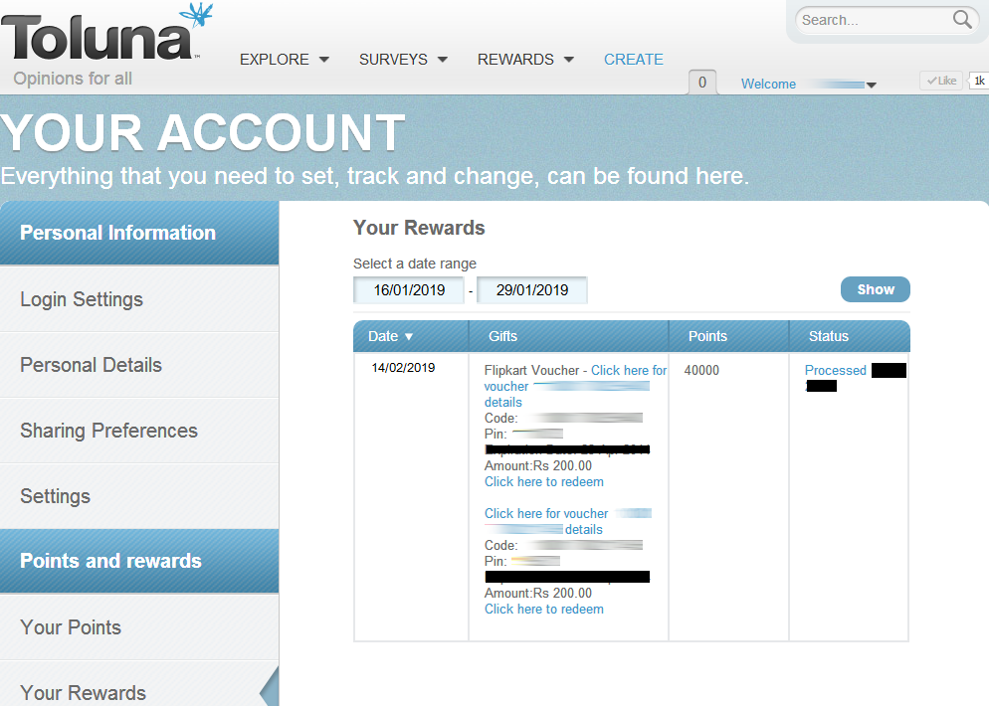Click the Gifts column header
989x706 pixels.
click(568, 336)
